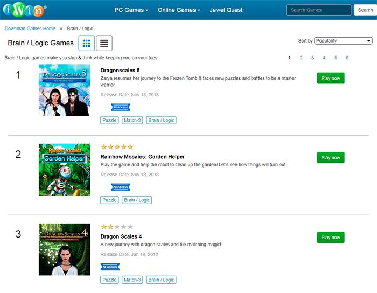Select Puzzle tag under Rainbow Mosaics

pyautogui.click(x=109, y=200)
